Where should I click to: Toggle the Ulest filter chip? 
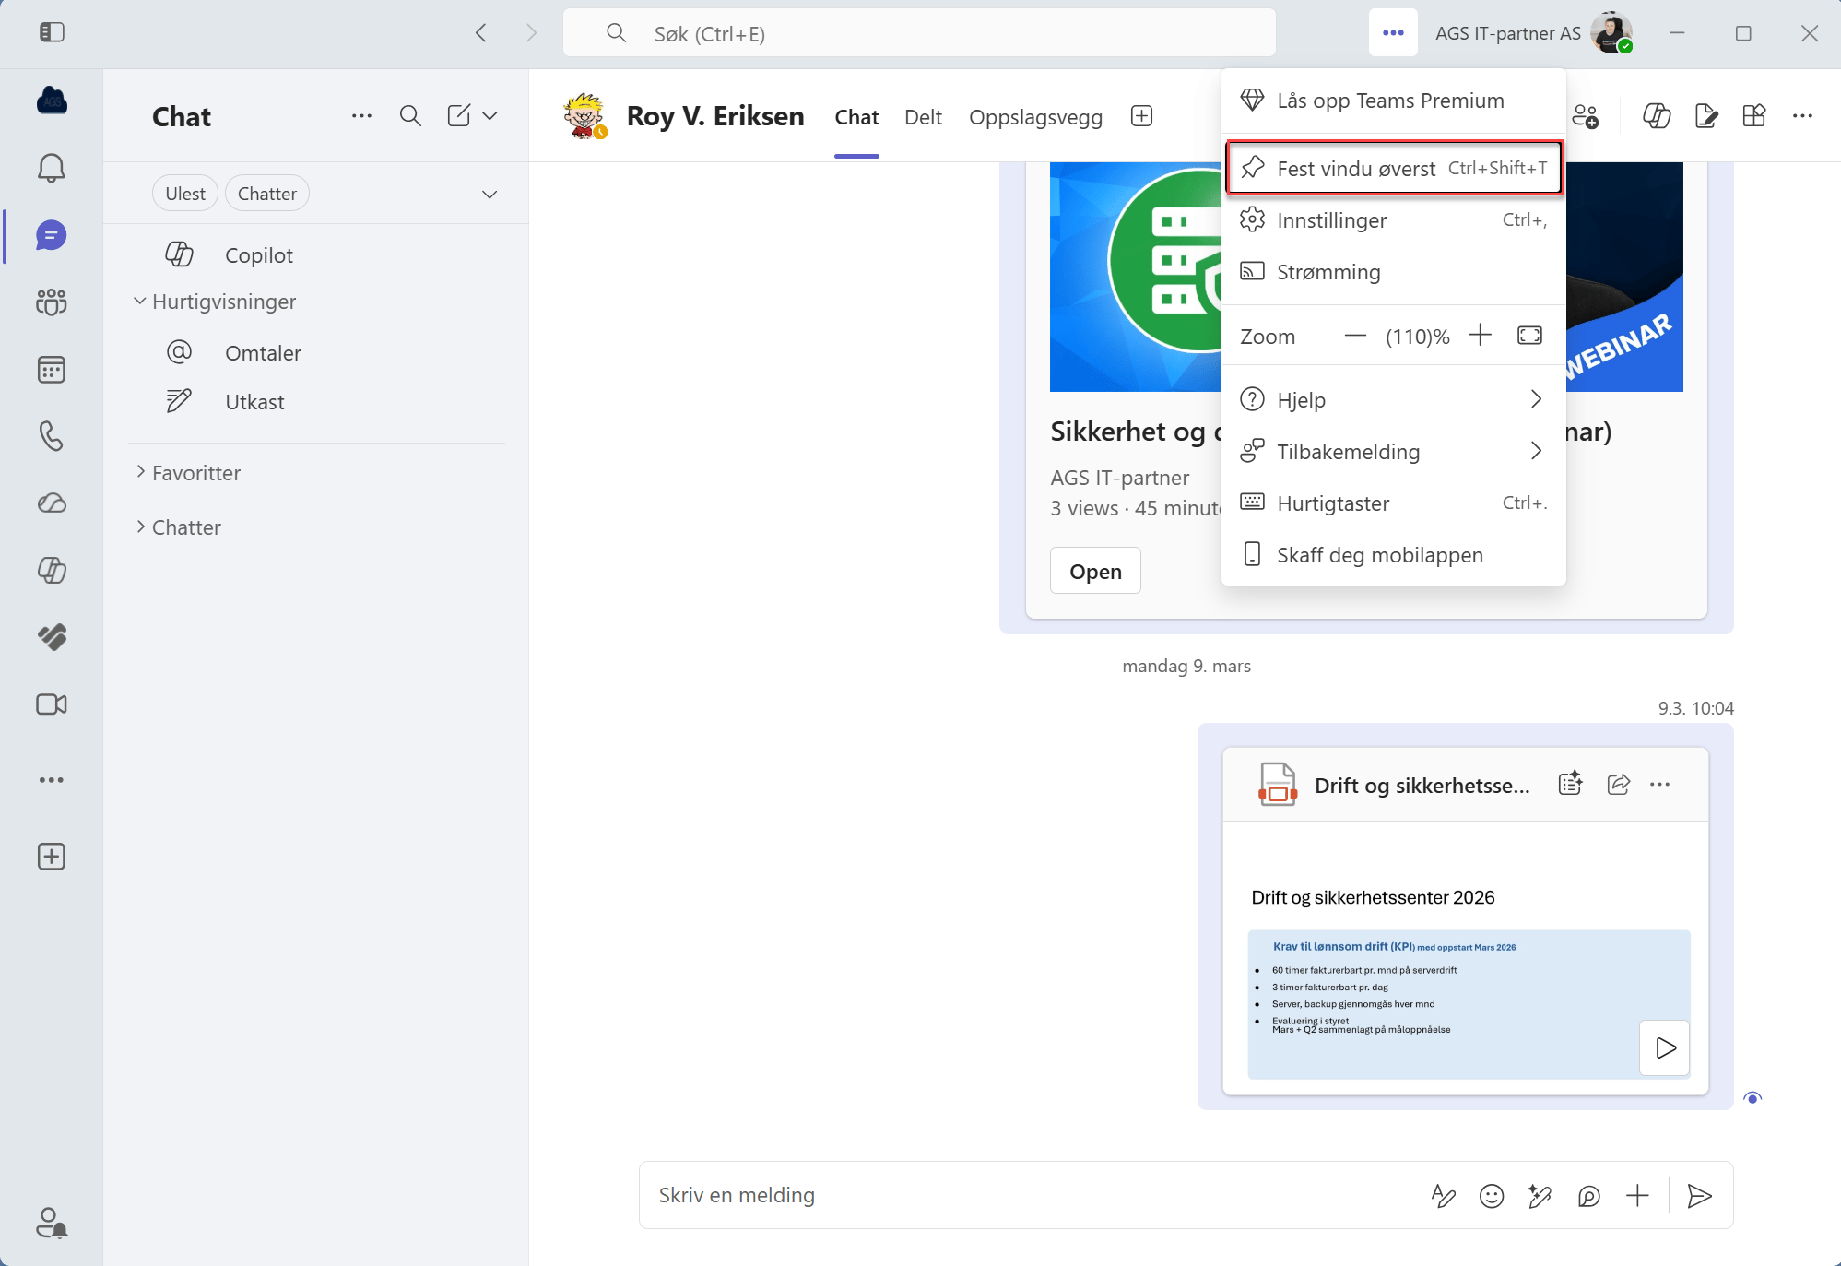(x=185, y=194)
